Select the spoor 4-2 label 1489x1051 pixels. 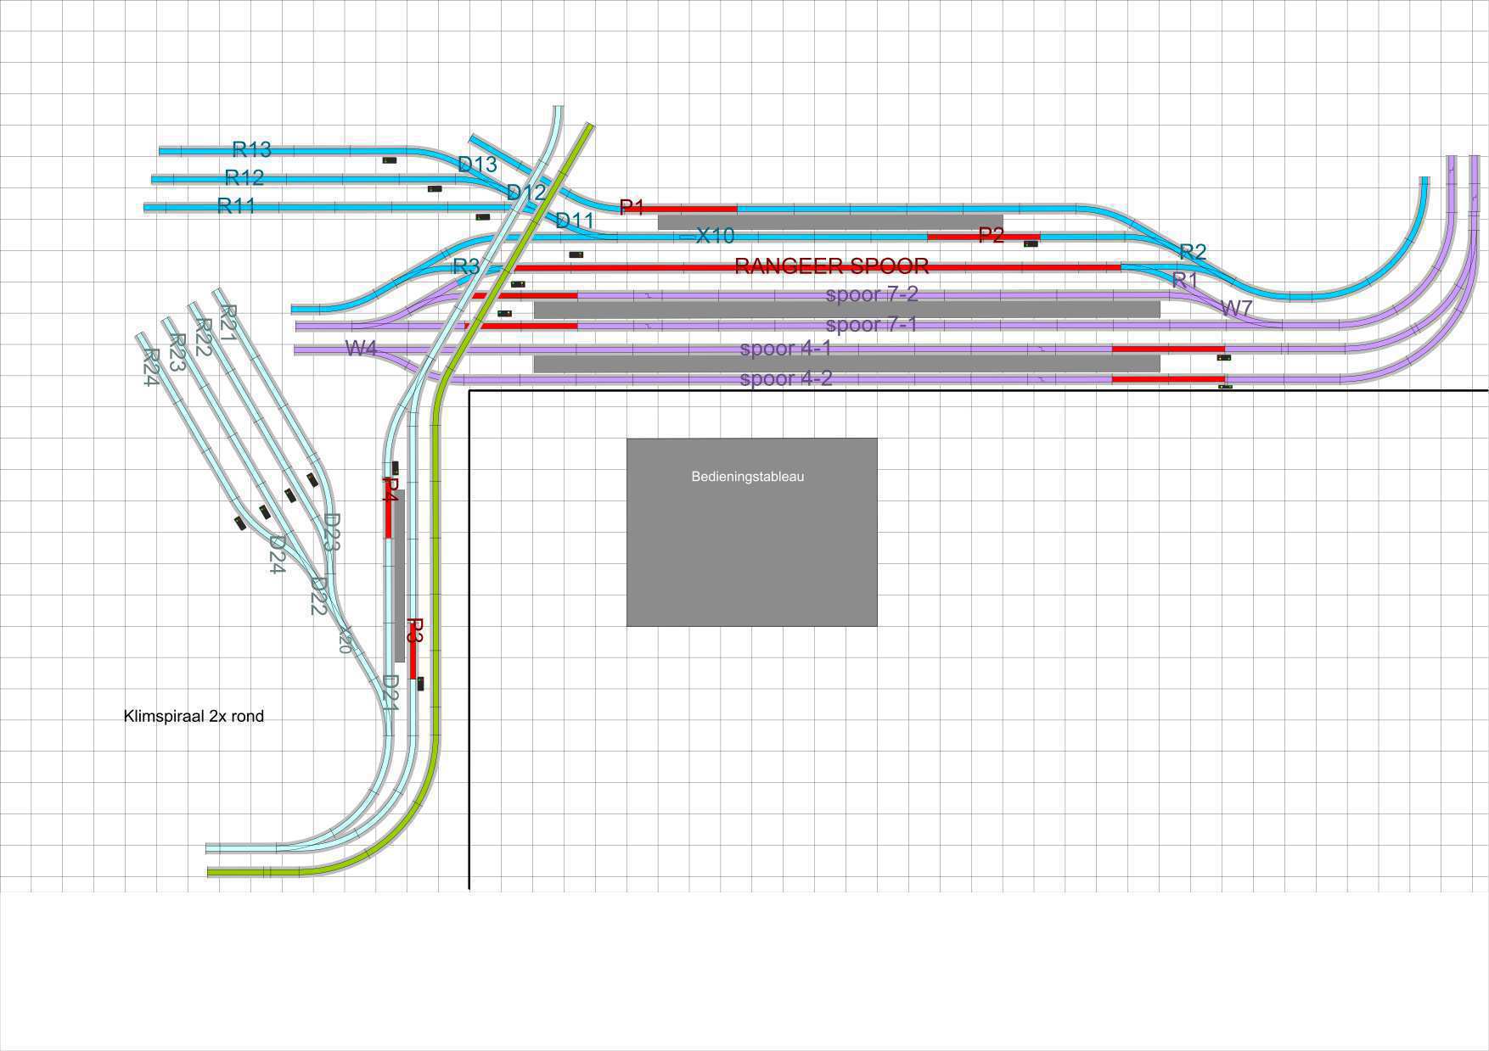[x=786, y=378]
